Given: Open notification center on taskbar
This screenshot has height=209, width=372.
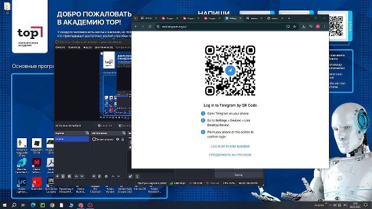Looking at the screenshot, I should pos(366,205).
